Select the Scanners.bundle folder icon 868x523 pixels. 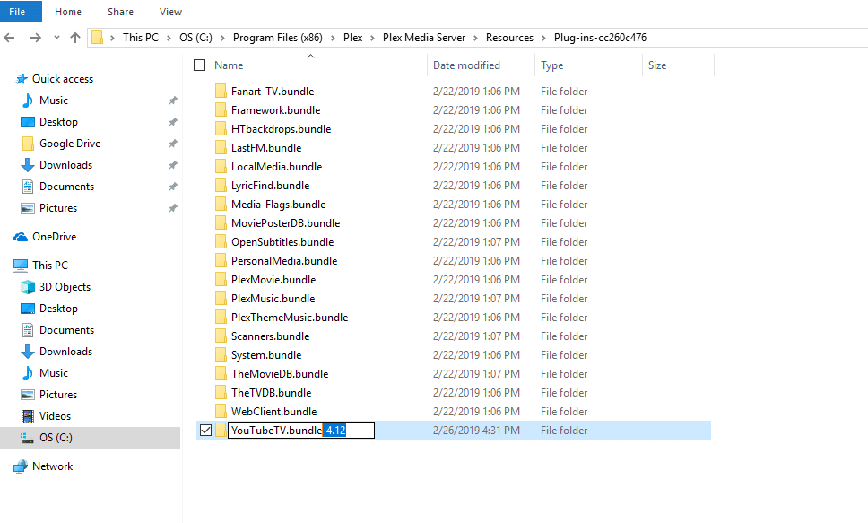[221, 336]
